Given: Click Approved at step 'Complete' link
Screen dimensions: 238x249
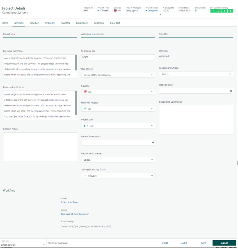Looking at the screenshot, I should click(x=75, y=214).
